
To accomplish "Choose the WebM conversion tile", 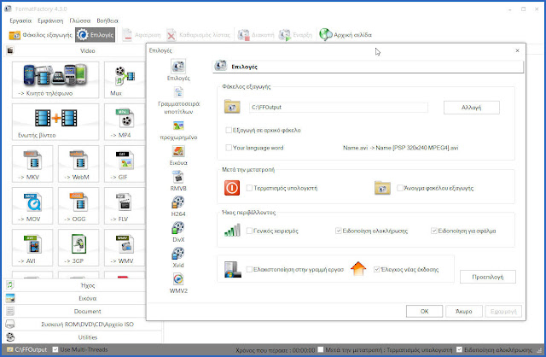I will point(78,164).
